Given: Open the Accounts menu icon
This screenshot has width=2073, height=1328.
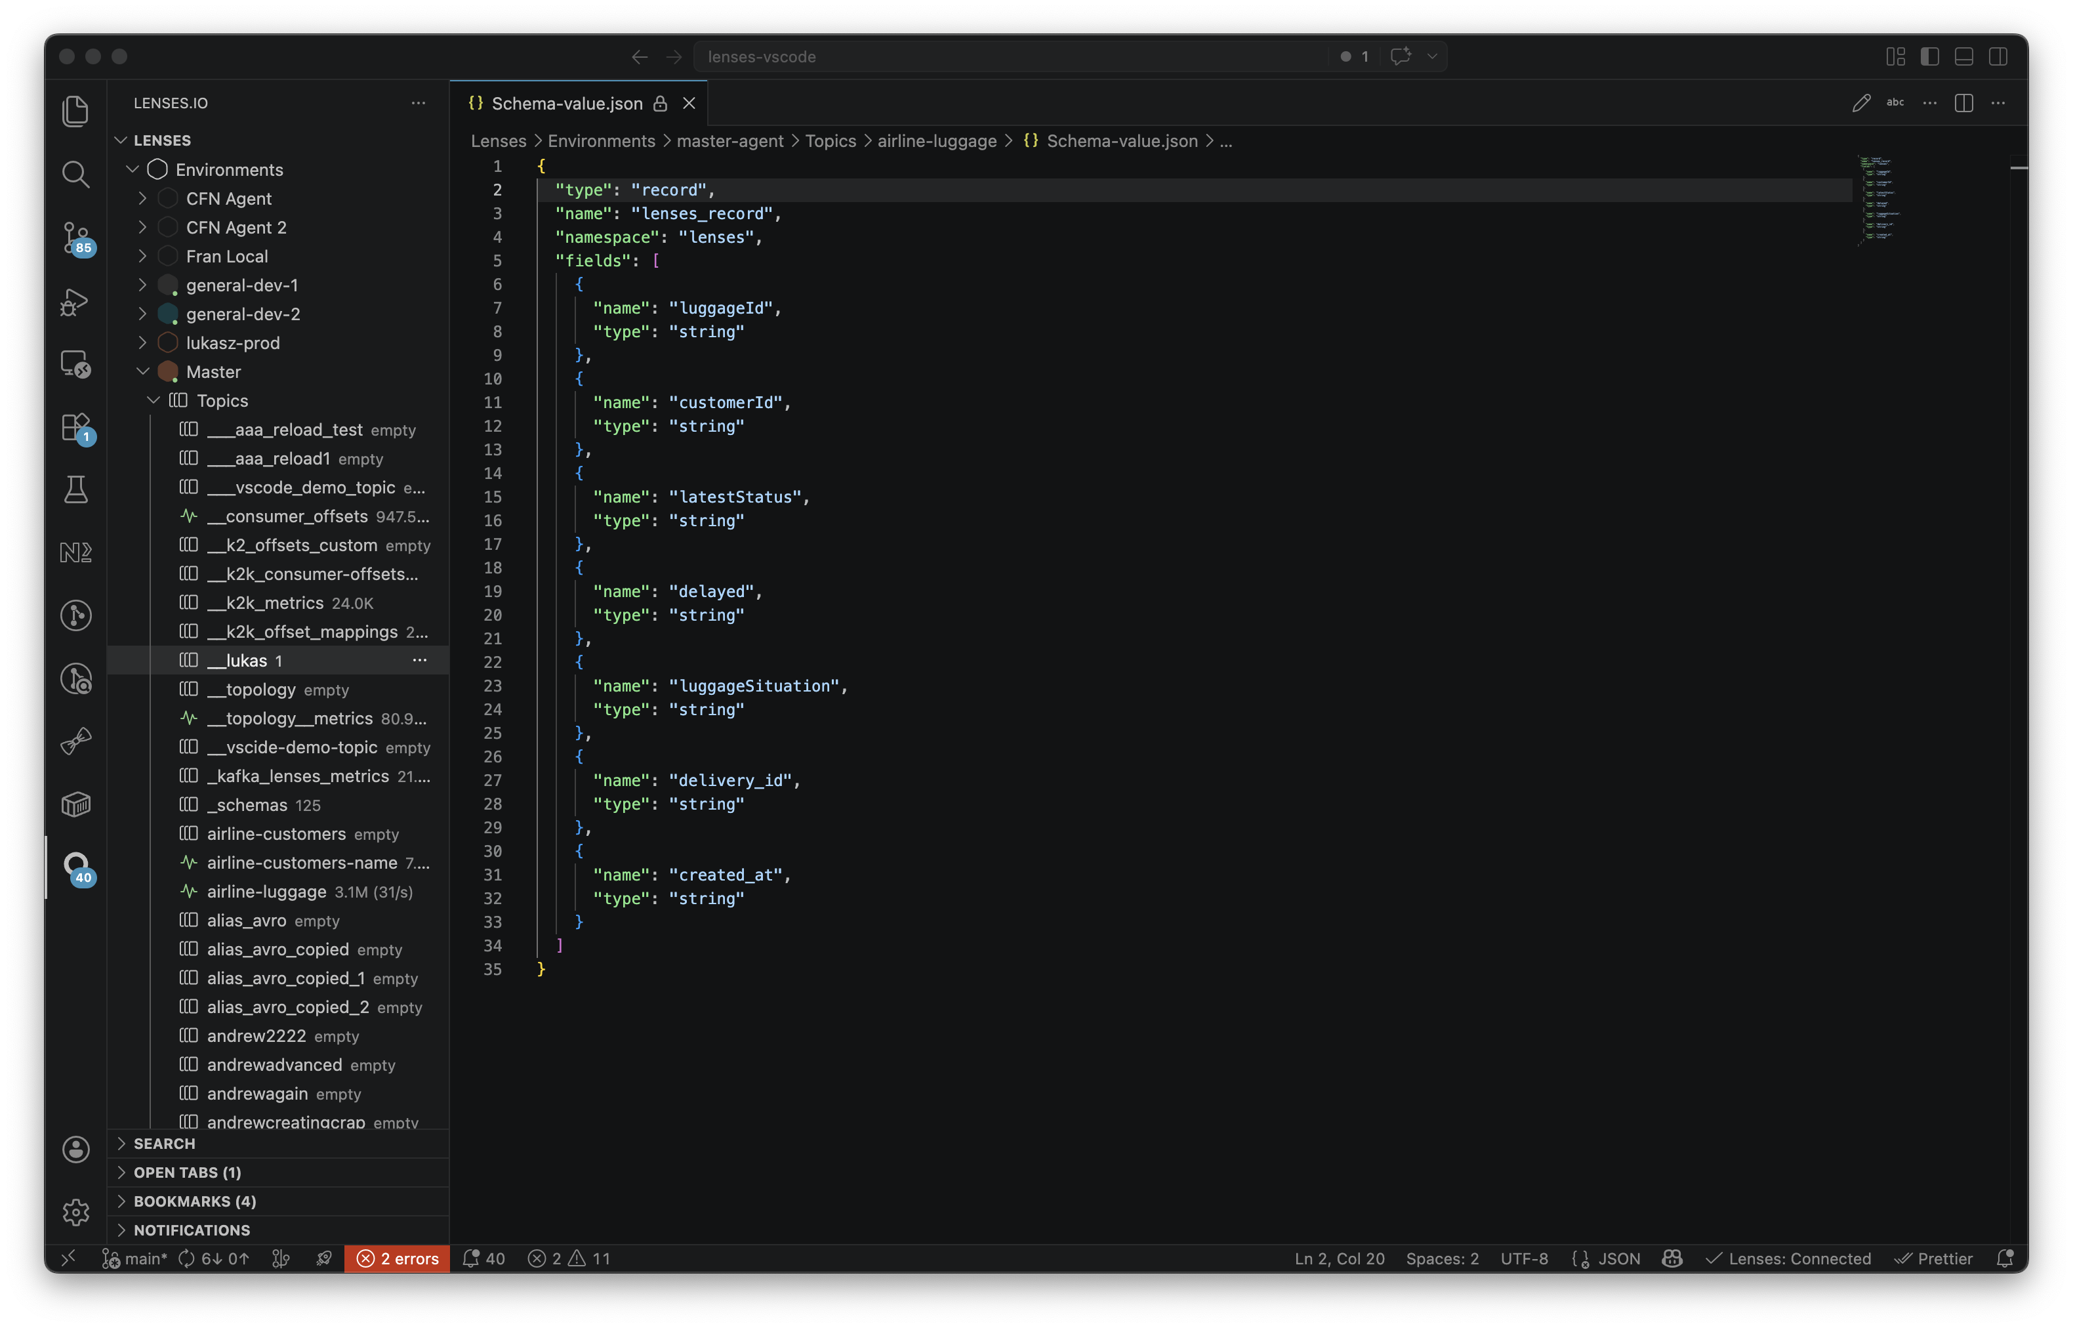Looking at the screenshot, I should (x=76, y=1149).
